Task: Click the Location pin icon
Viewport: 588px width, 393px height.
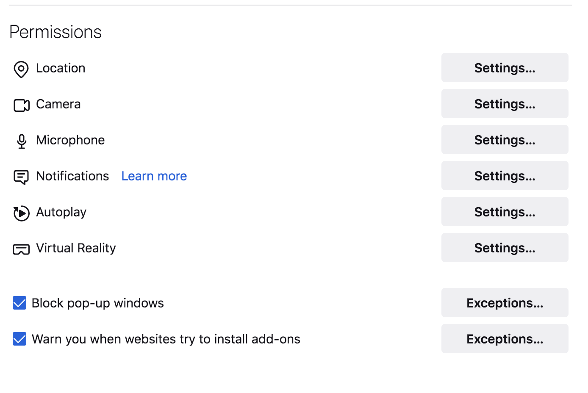Action: pos(21,69)
